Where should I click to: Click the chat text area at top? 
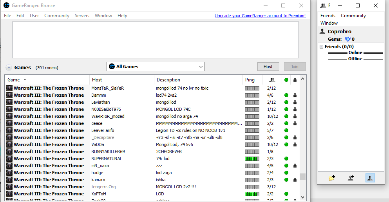click(156, 40)
